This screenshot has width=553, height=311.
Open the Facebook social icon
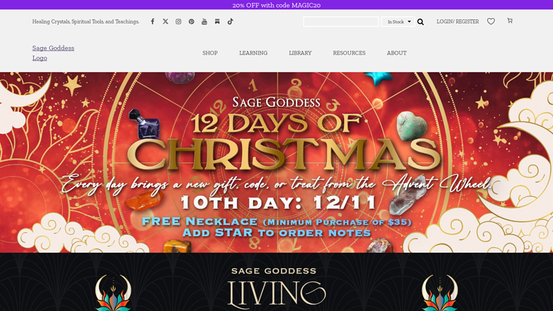click(x=152, y=21)
